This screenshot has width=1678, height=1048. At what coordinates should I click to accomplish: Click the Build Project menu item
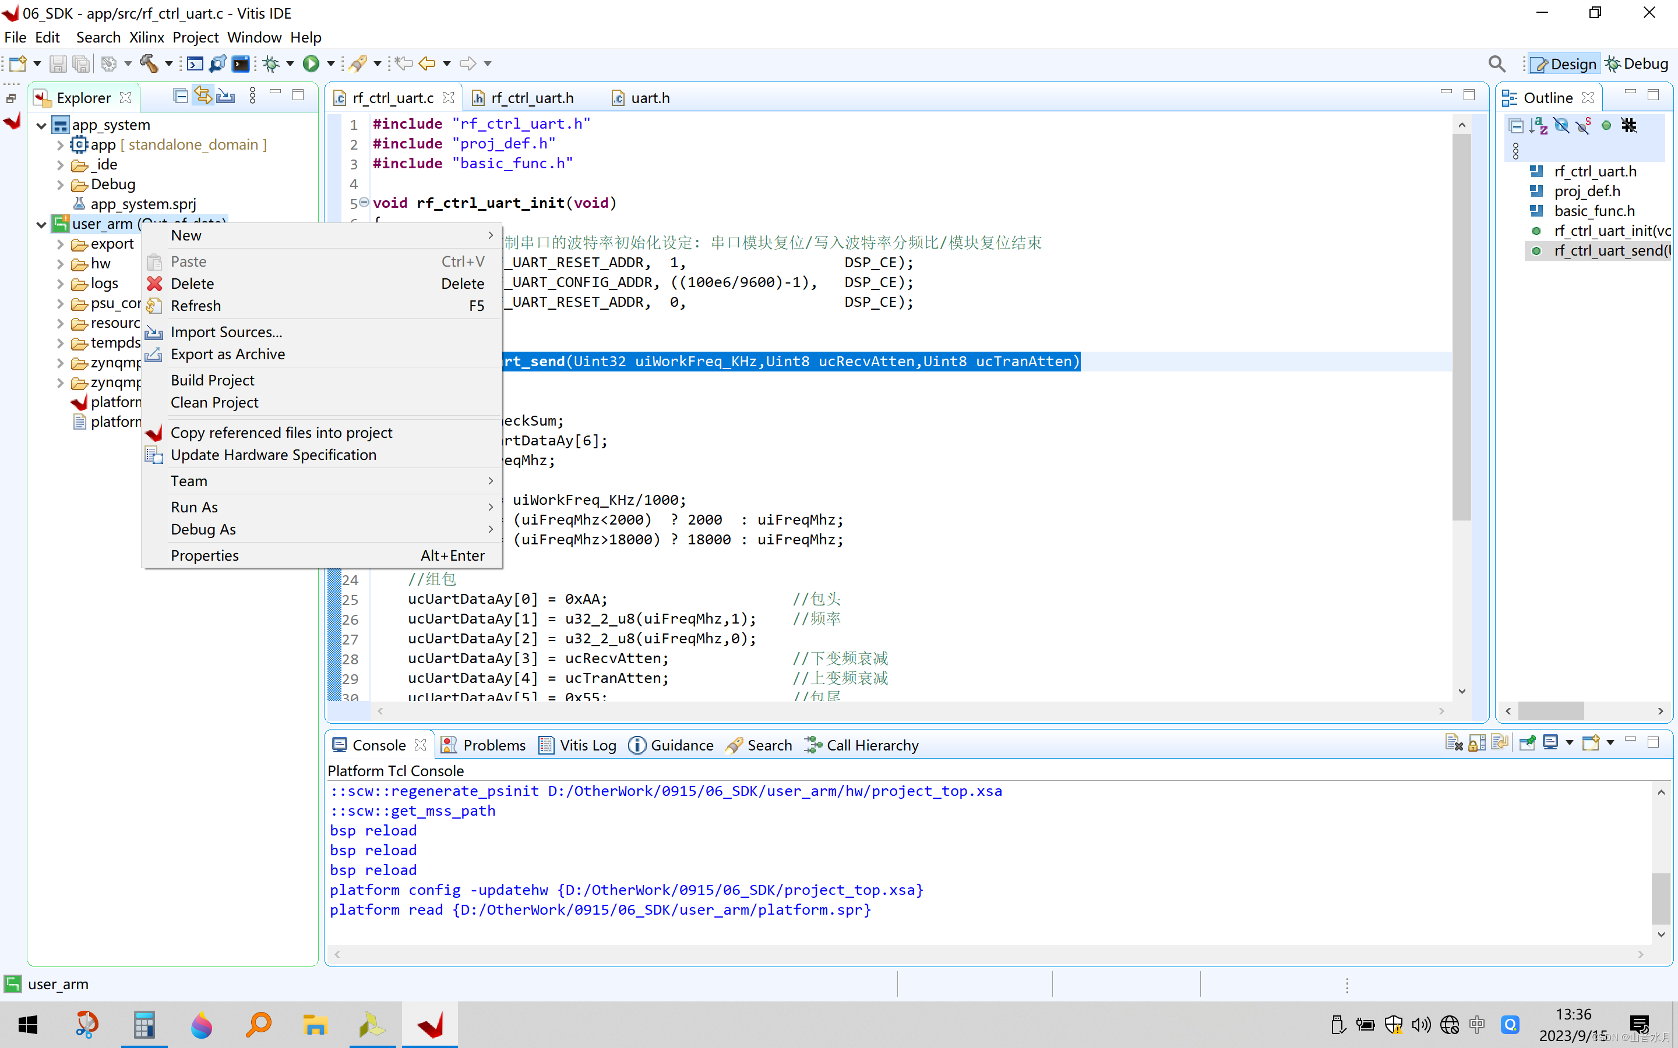click(x=211, y=380)
